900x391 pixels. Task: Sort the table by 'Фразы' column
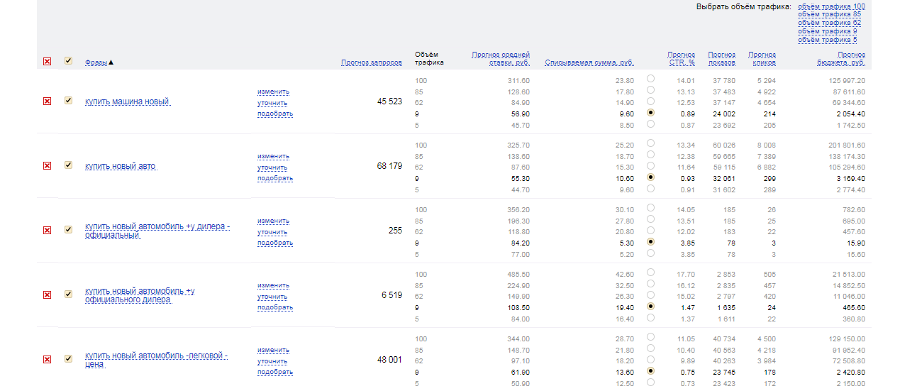point(96,62)
